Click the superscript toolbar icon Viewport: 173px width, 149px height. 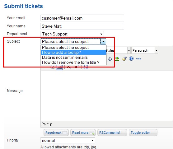pos(76,67)
